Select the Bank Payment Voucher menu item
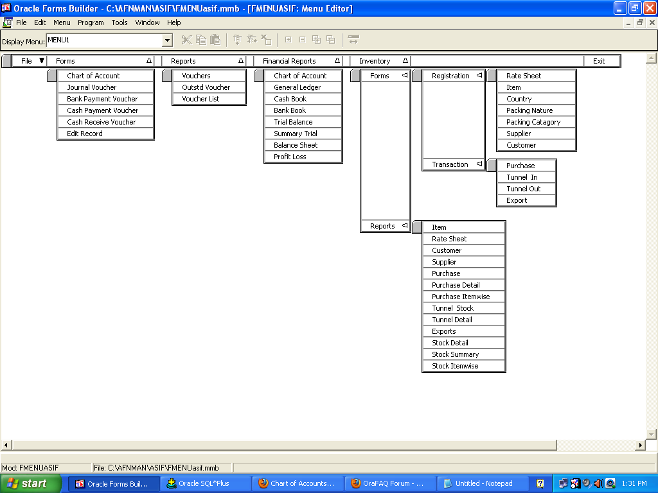 (105, 99)
